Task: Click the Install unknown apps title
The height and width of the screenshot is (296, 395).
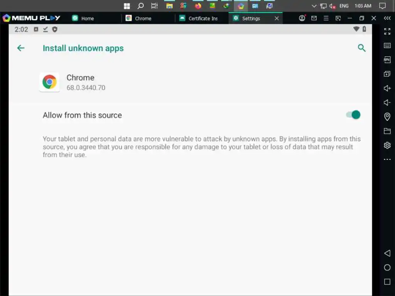Action: [x=83, y=48]
